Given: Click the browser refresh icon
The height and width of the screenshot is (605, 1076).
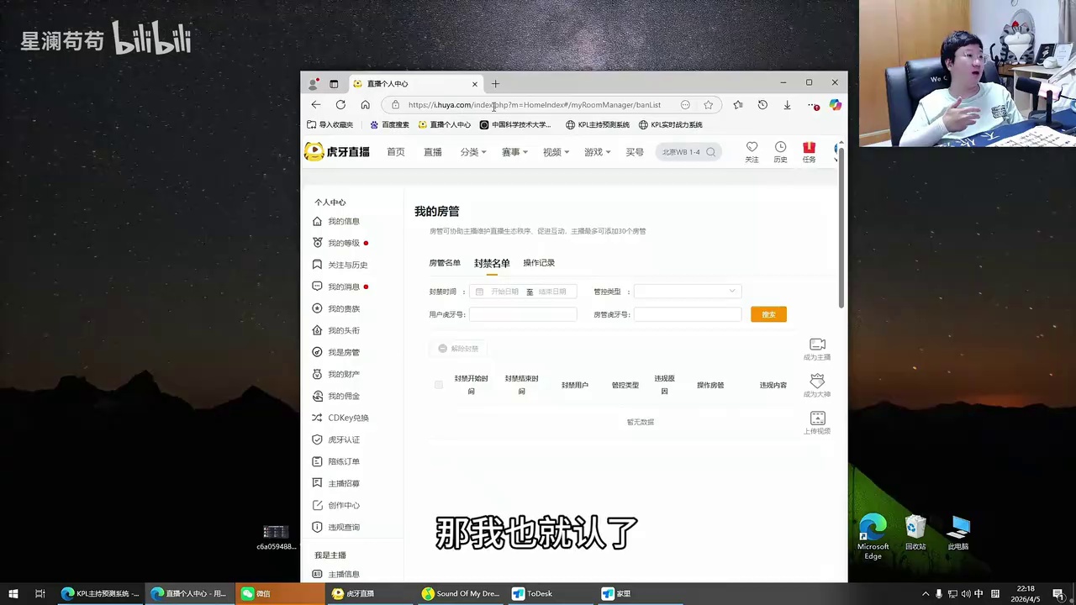Looking at the screenshot, I should pyautogui.click(x=340, y=105).
